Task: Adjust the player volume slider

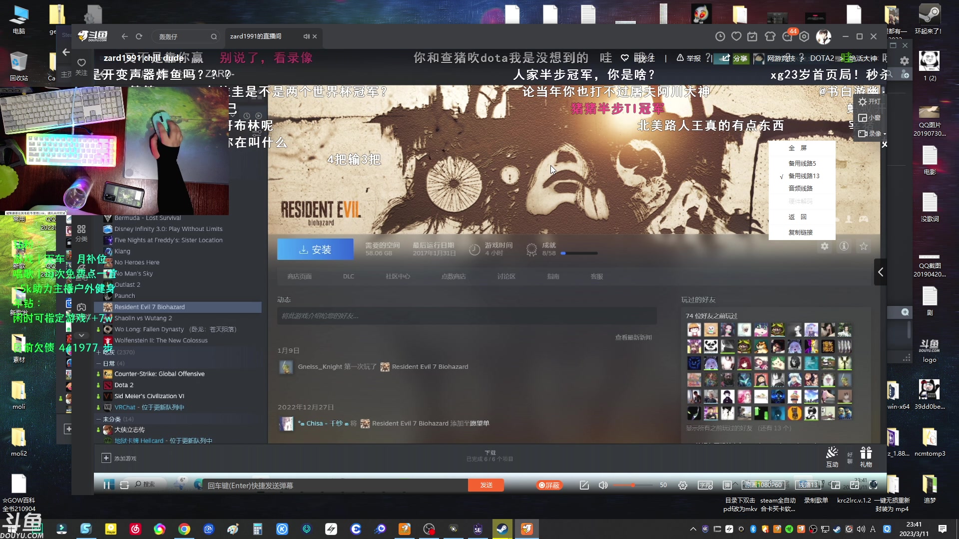Action: 632,485
